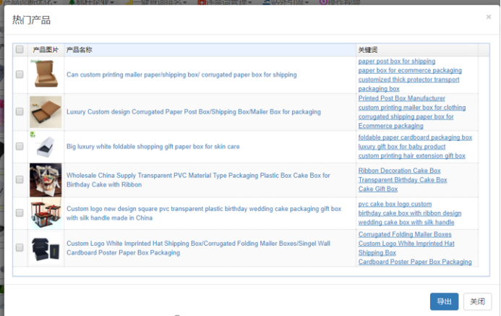Tick checkbox for Big luxury white foldable row

pyautogui.click(x=20, y=147)
